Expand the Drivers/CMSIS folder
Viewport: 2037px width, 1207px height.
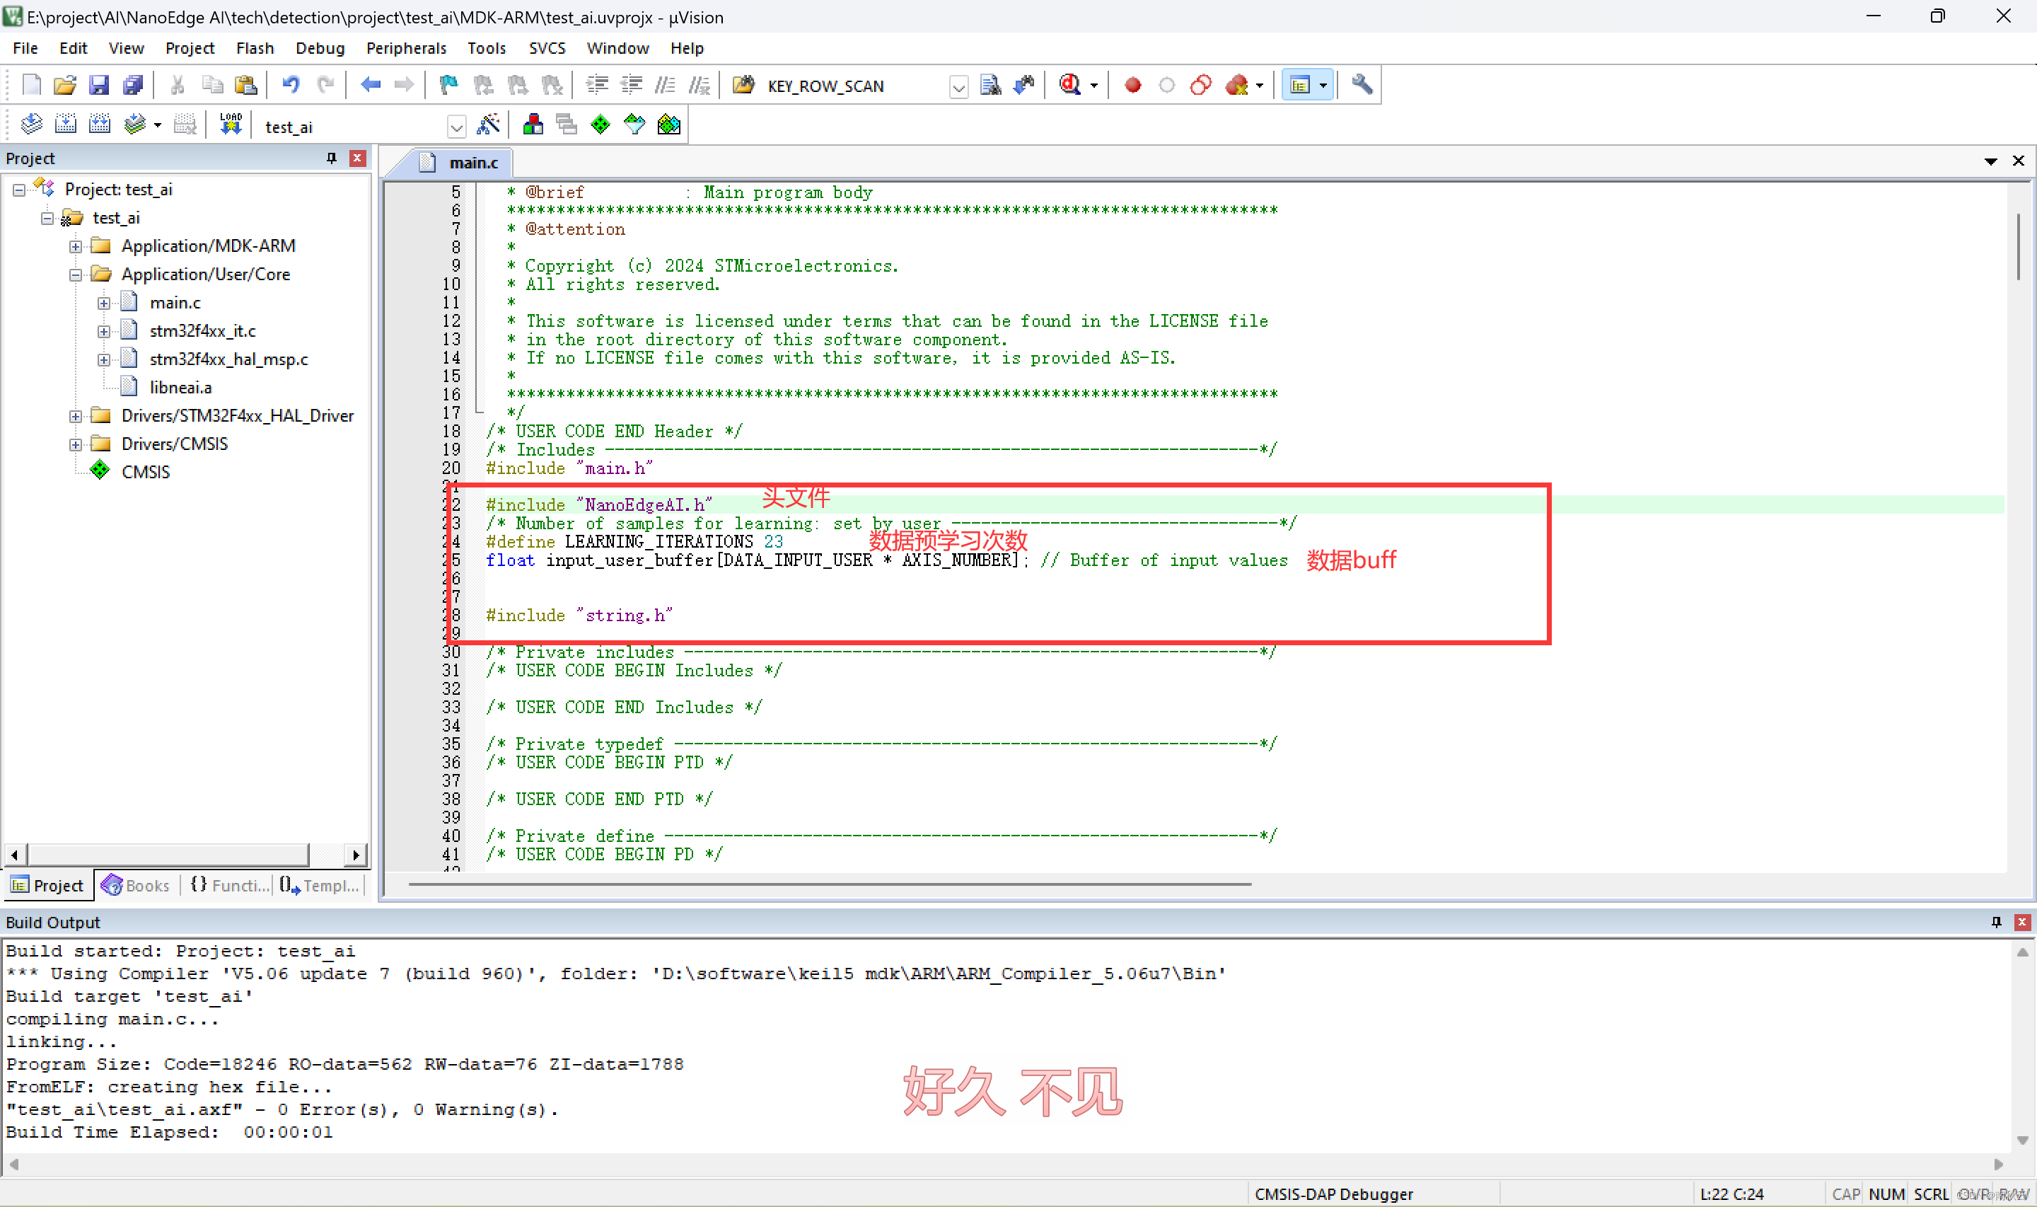click(76, 444)
